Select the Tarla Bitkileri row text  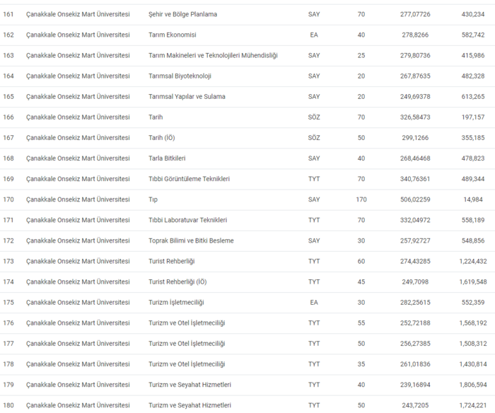(167, 158)
